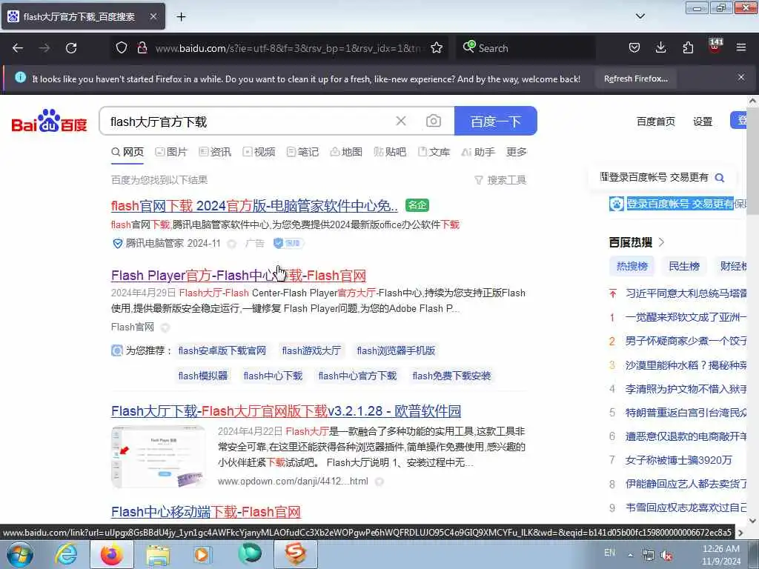Viewport: 759px width, 569px height.
Task: Click the 百度一下 search button
Action: pos(496,121)
